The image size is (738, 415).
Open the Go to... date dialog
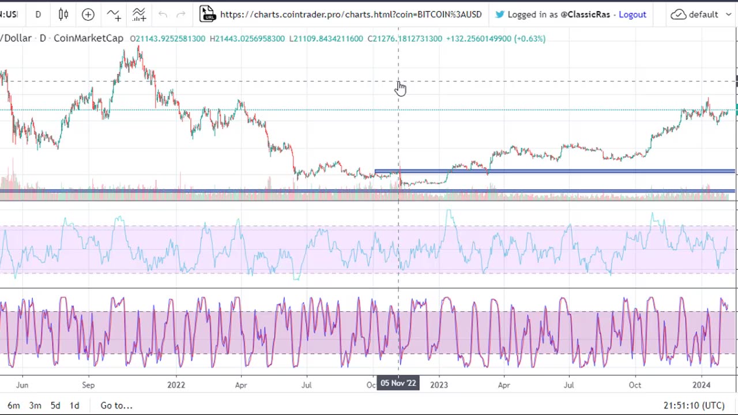[x=116, y=405]
